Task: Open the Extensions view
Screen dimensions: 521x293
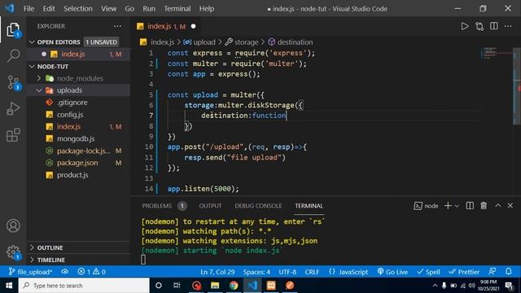Action: click(x=13, y=135)
